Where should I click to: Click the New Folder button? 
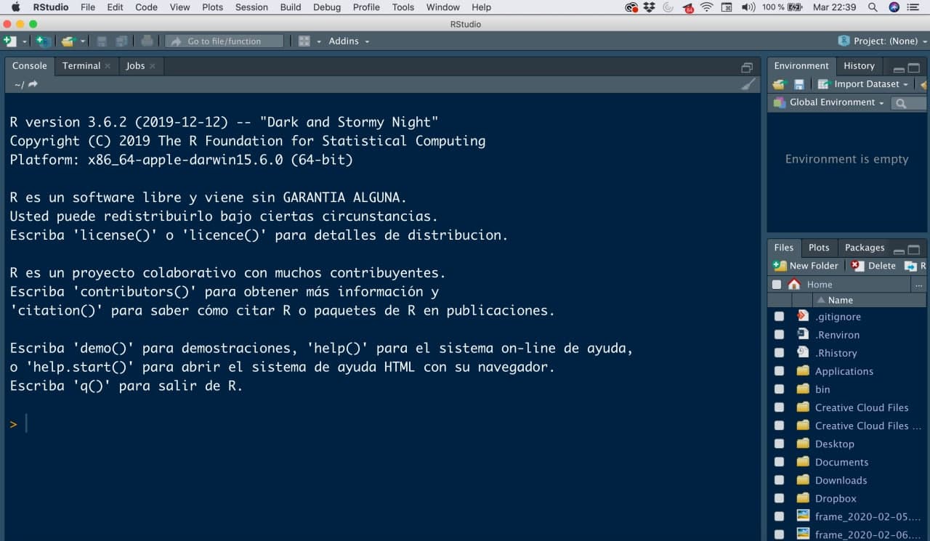point(806,266)
